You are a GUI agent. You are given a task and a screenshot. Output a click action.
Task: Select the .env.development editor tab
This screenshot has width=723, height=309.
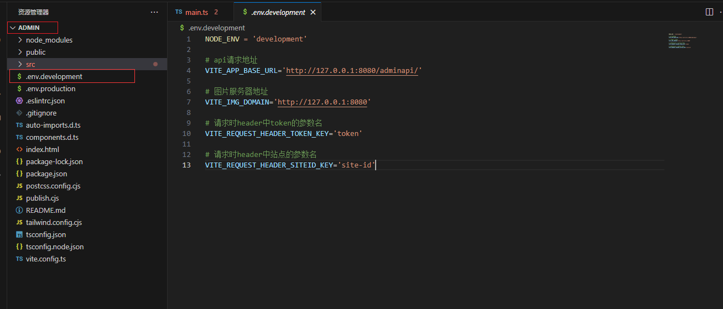pyautogui.click(x=277, y=12)
